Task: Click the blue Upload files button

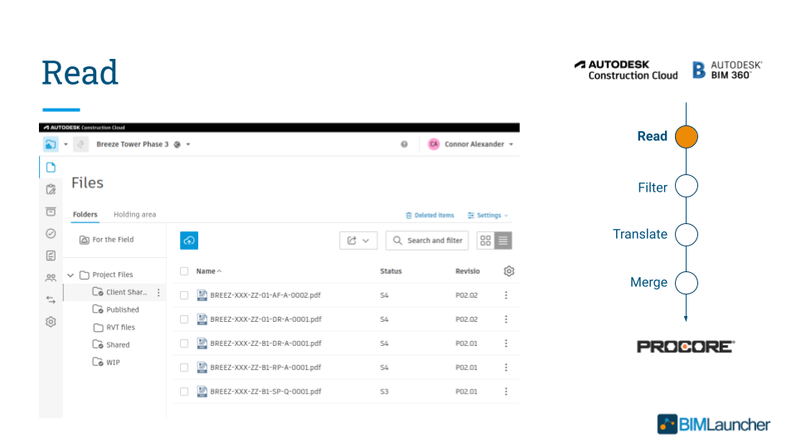Action: pos(189,241)
